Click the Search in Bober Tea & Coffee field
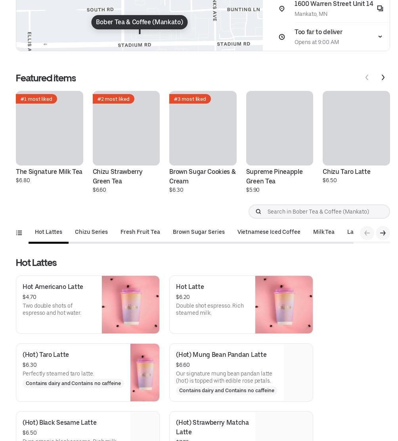Viewport: 398px width, 441px height. pos(319,212)
